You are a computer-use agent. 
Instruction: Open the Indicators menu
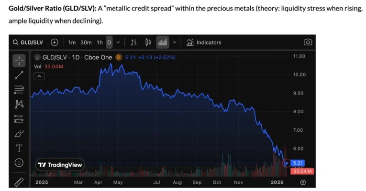pyautogui.click(x=204, y=42)
